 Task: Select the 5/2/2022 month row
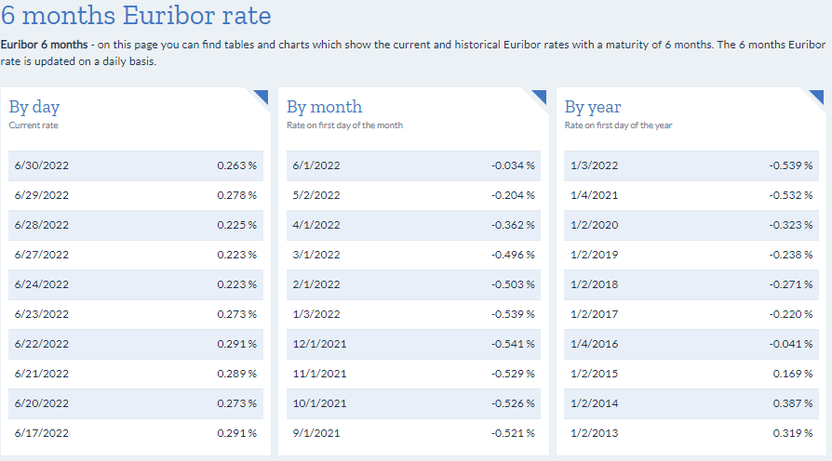[414, 195]
